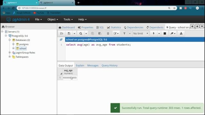This screenshot has height=115, width=205.
Task: Open the File menu
Action: pyautogui.click(x=38, y=19)
